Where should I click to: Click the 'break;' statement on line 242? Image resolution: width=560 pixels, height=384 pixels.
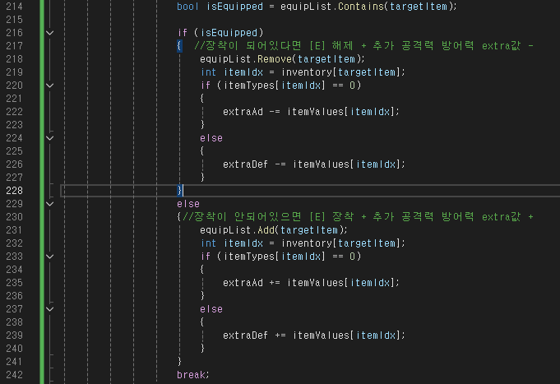pos(193,375)
